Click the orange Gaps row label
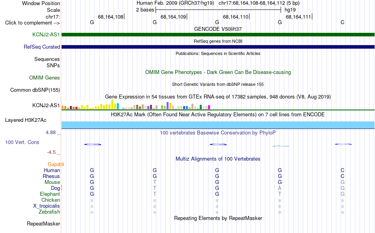Screen dimensions: 375x233 pyautogui.click(x=54, y=164)
